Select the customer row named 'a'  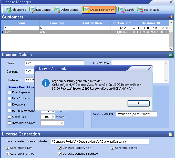click(x=22, y=28)
